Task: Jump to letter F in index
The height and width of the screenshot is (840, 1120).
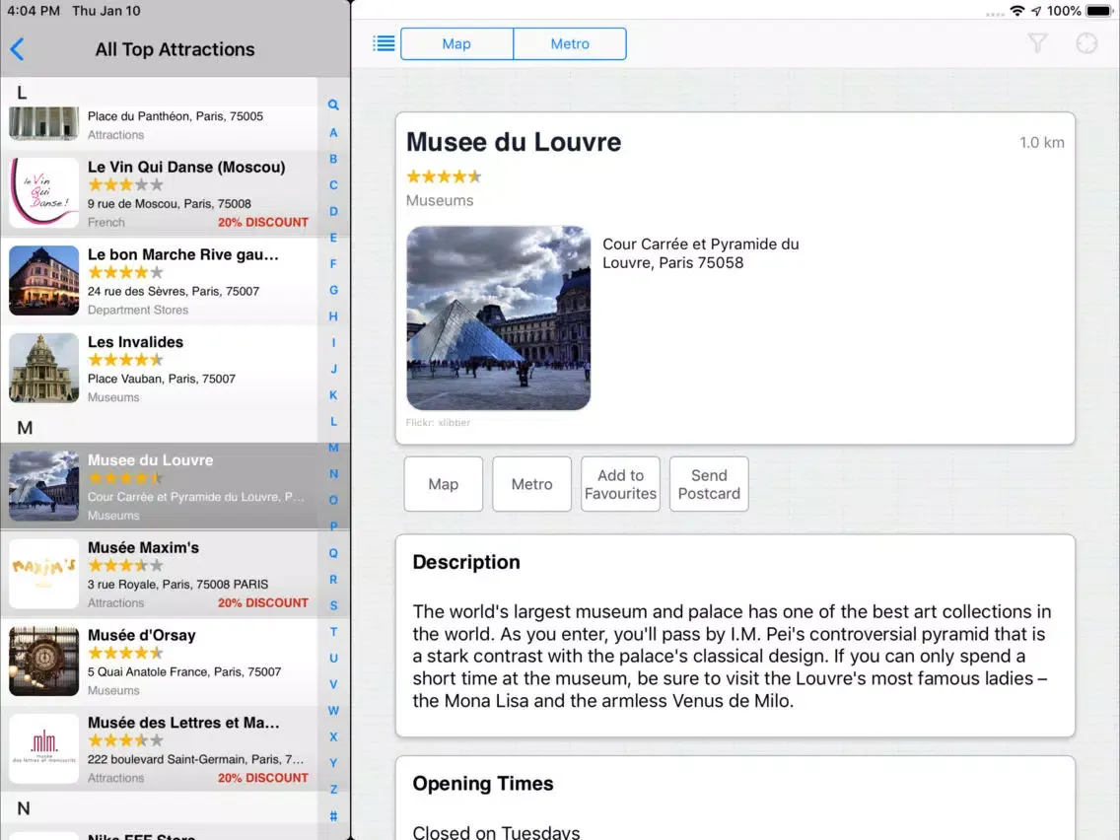Action: tap(333, 264)
